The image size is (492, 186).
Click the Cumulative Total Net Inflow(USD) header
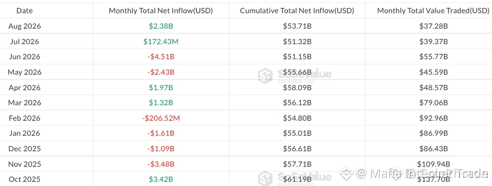coord(297,11)
